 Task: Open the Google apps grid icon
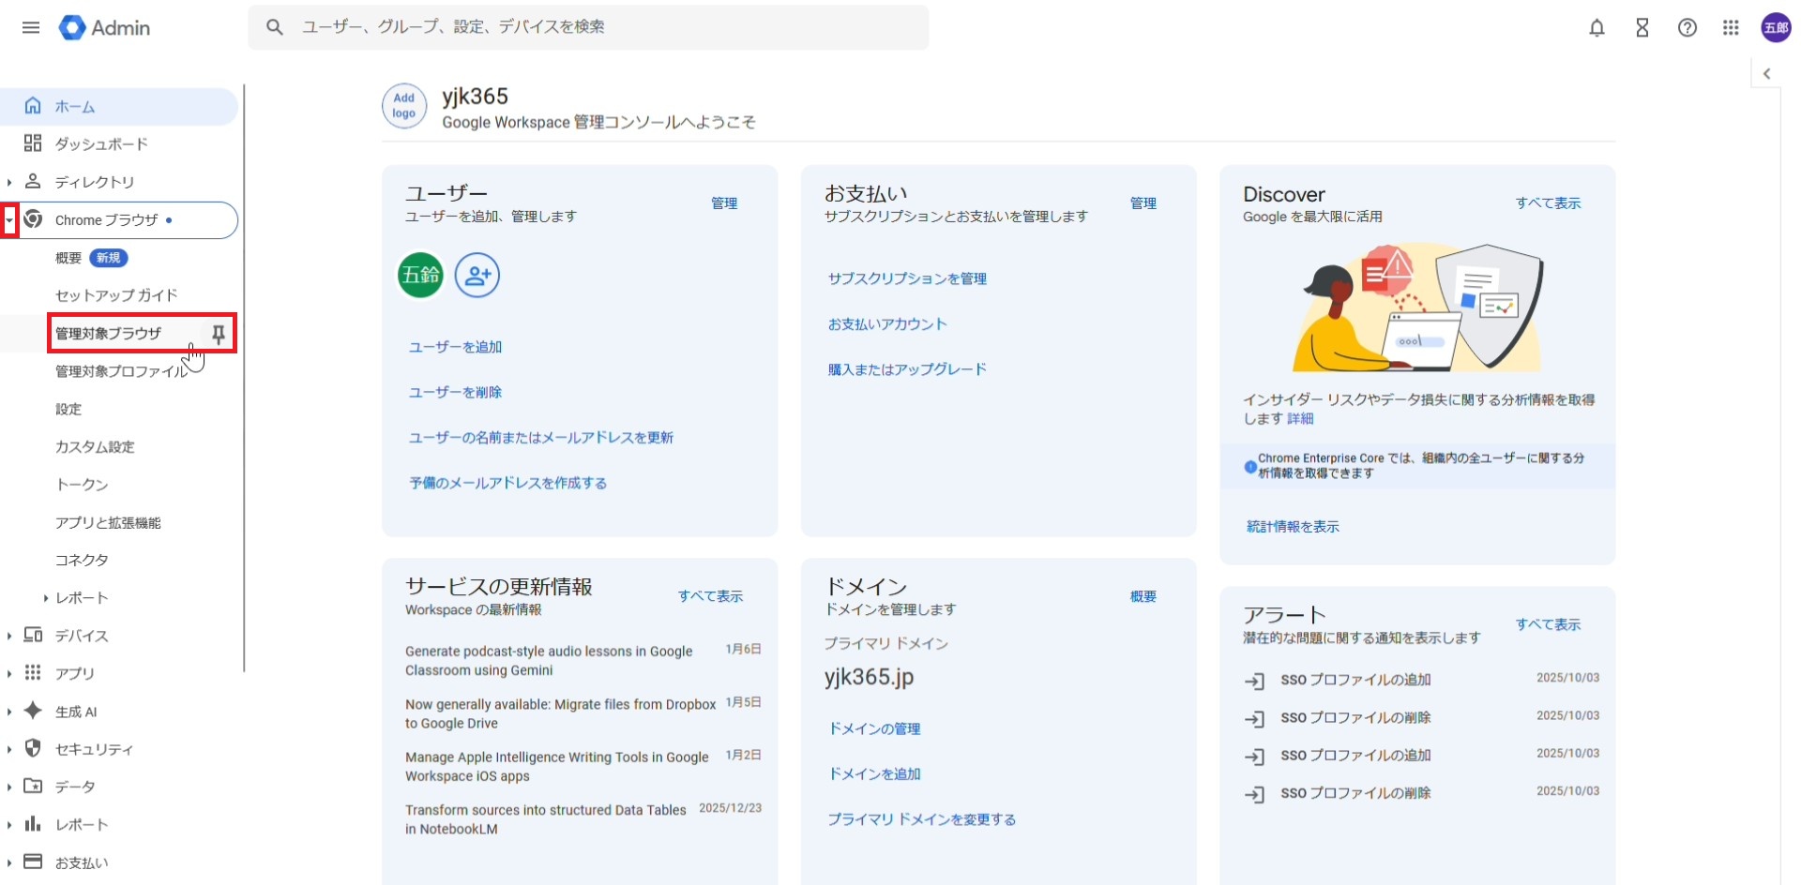coord(1731,28)
